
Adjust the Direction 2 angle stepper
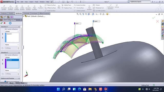[18, 74]
